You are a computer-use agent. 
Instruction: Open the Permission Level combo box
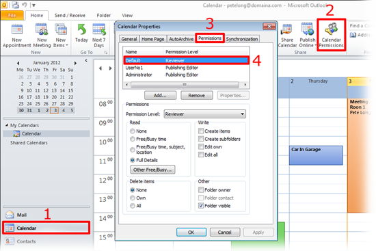click(205, 114)
